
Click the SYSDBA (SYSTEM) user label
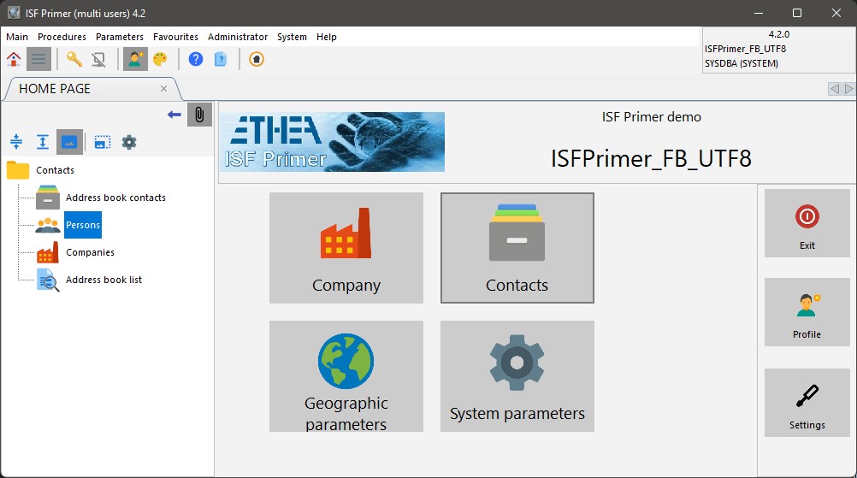tap(742, 63)
